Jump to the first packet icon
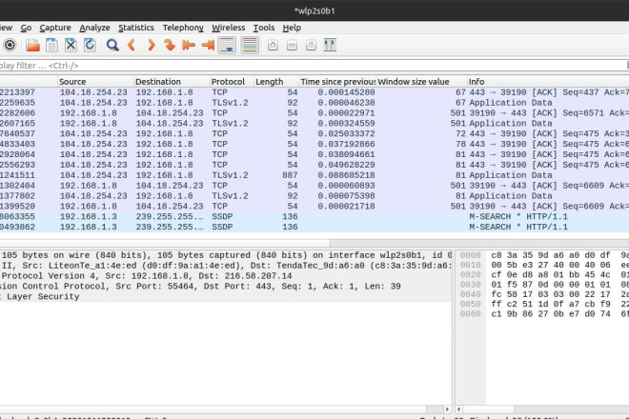 click(189, 45)
